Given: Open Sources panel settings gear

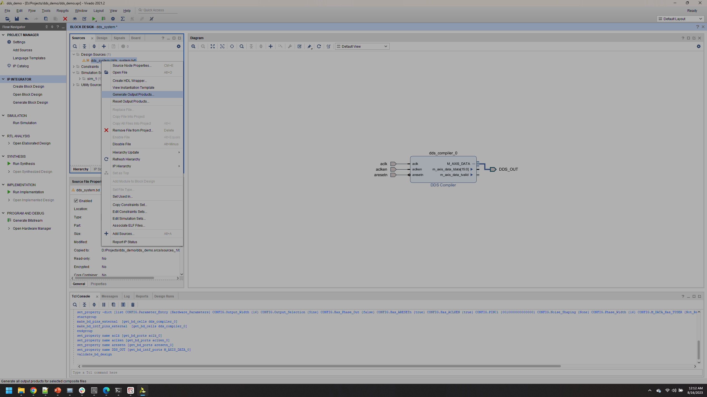Looking at the screenshot, I should (x=179, y=46).
